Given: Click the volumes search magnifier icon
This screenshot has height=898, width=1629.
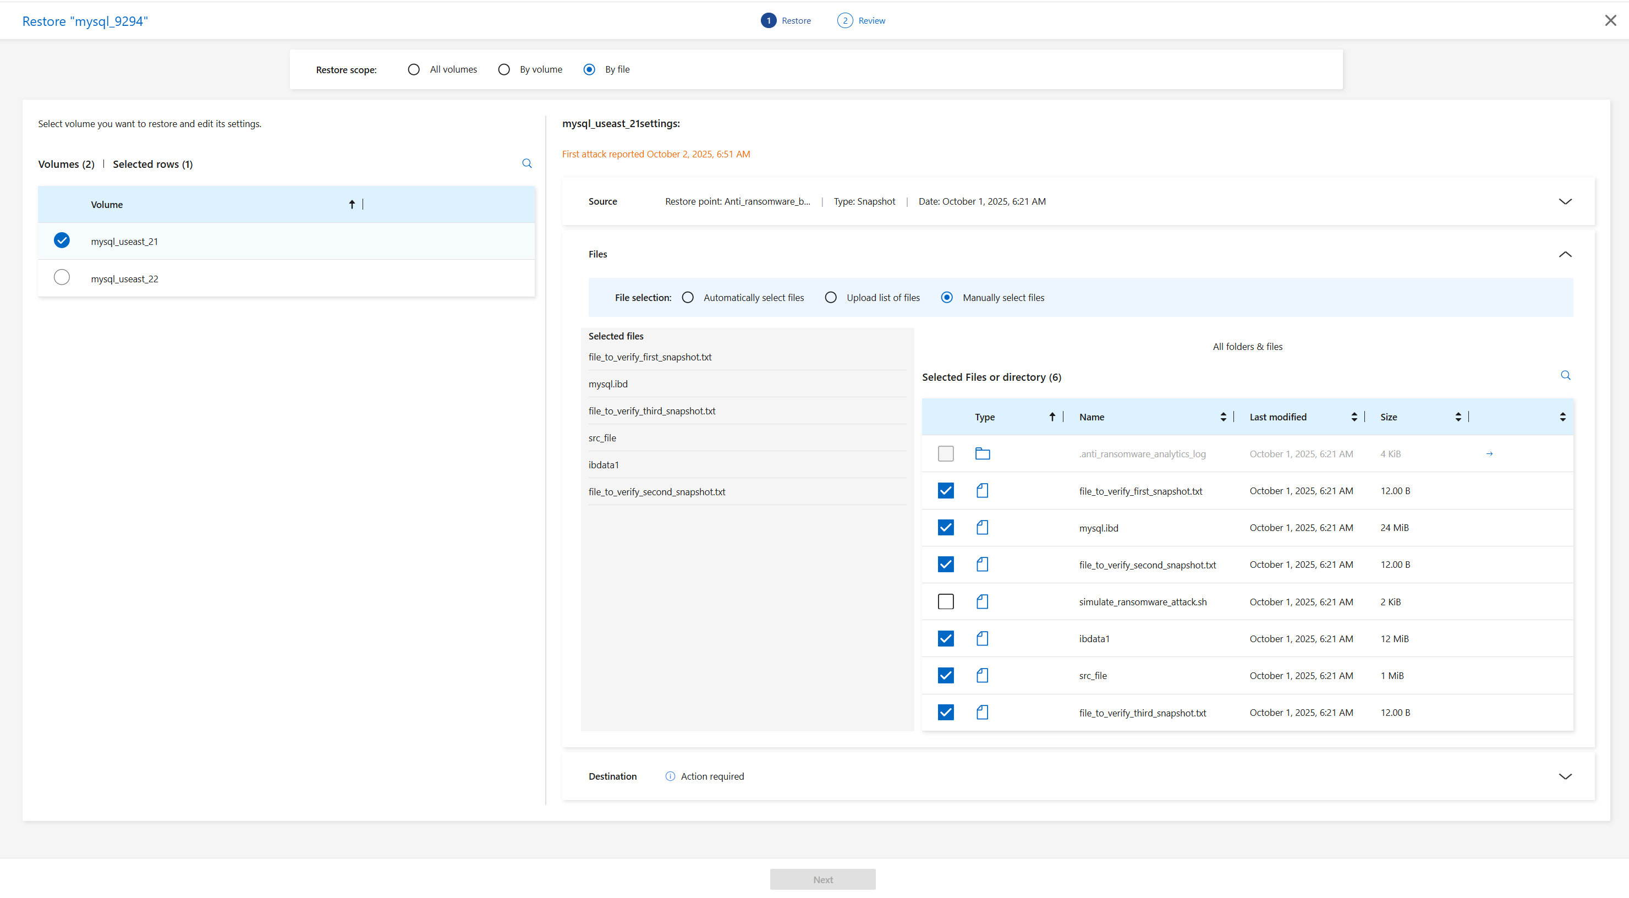Looking at the screenshot, I should [526, 164].
